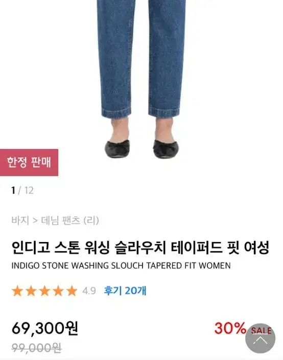This screenshot has height=360, width=283.
Task: Click the fifth orange rating star
Action: [72, 291]
